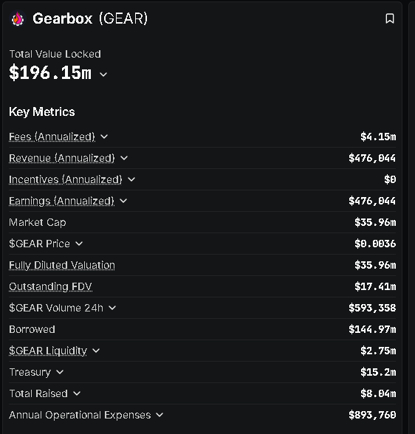This screenshot has height=434, width=415.
Task: Expand the $GEAR Price chevron
Action: (x=79, y=244)
